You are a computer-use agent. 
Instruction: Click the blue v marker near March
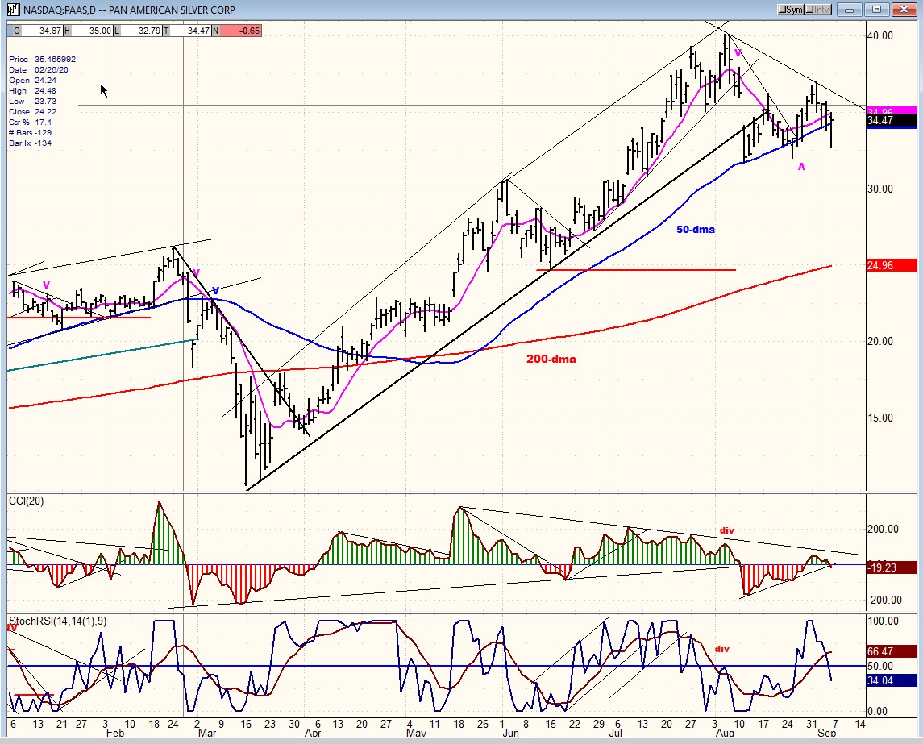click(x=215, y=290)
